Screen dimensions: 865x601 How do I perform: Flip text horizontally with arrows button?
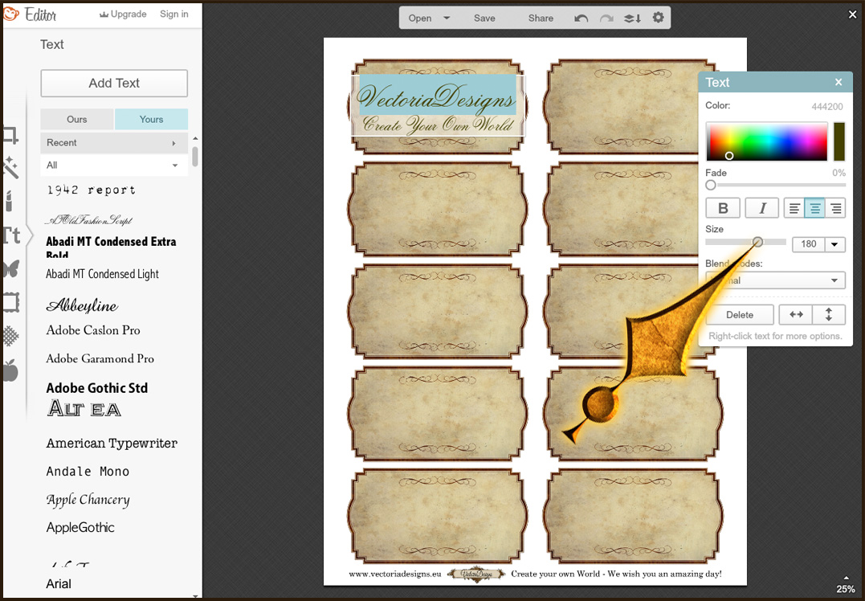click(796, 315)
